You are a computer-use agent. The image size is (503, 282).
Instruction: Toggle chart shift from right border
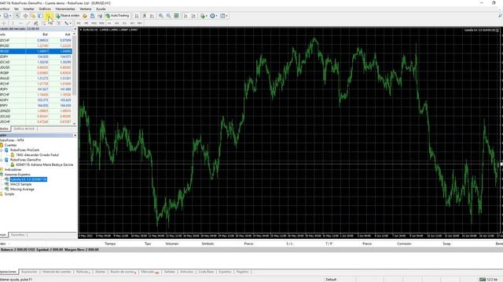(x=193, y=16)
